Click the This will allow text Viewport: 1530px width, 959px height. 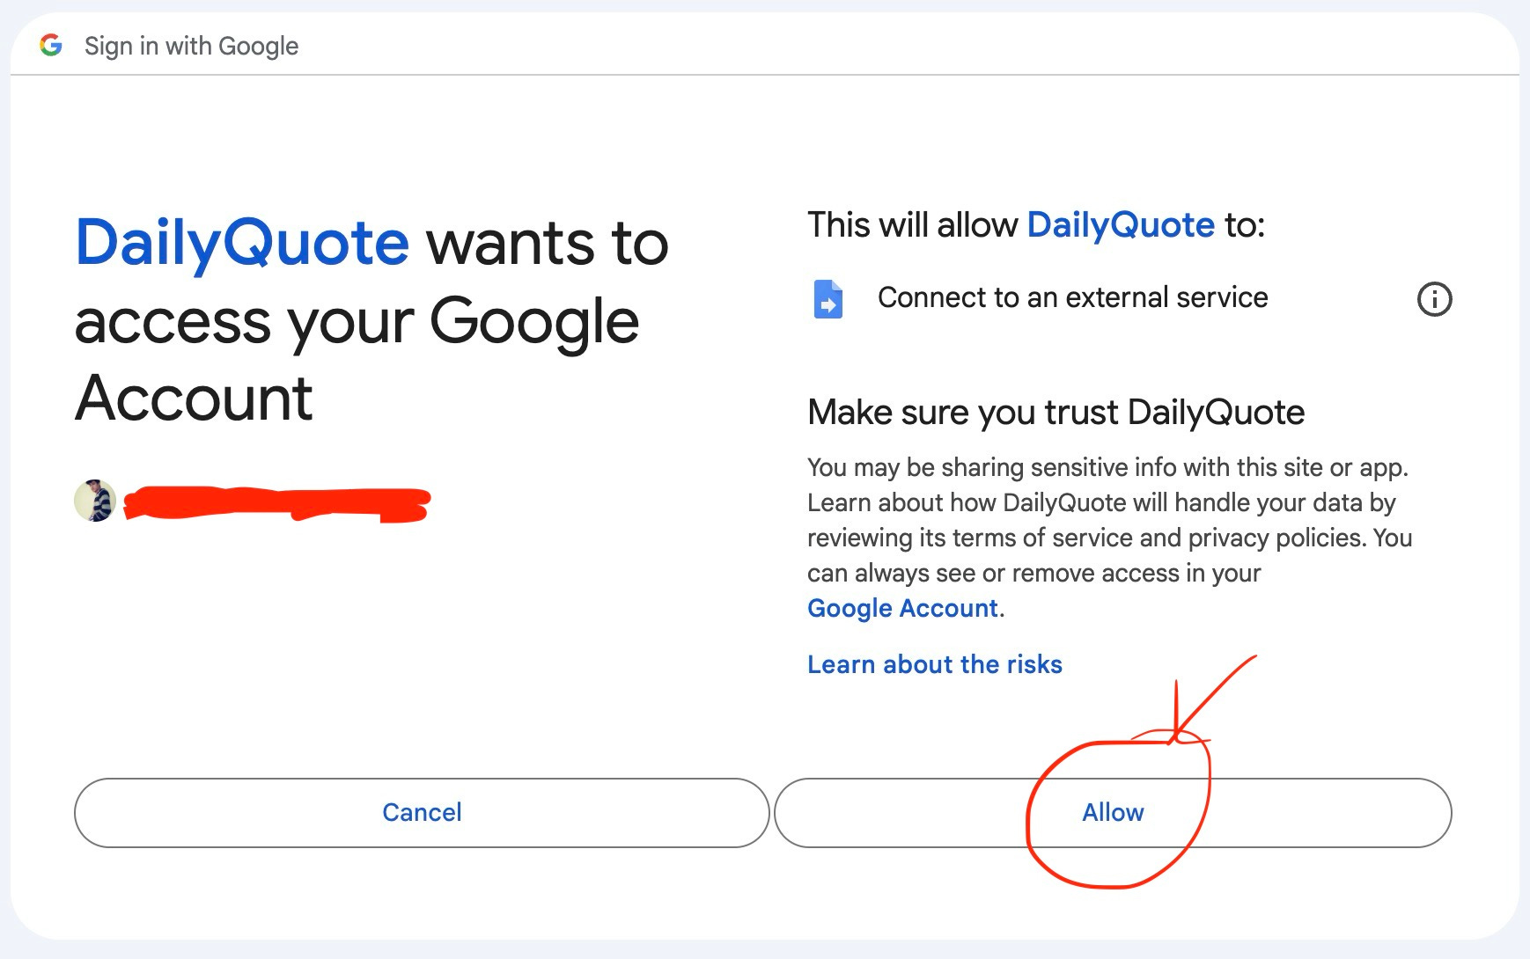point(913,226)
